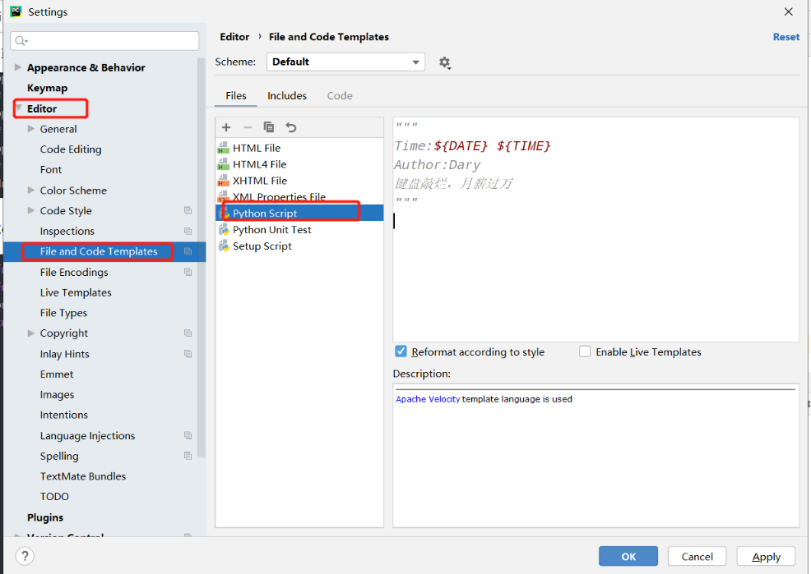Add a new file template with plus icon
This screenshot has height=574, width=811.
[226, 127]
